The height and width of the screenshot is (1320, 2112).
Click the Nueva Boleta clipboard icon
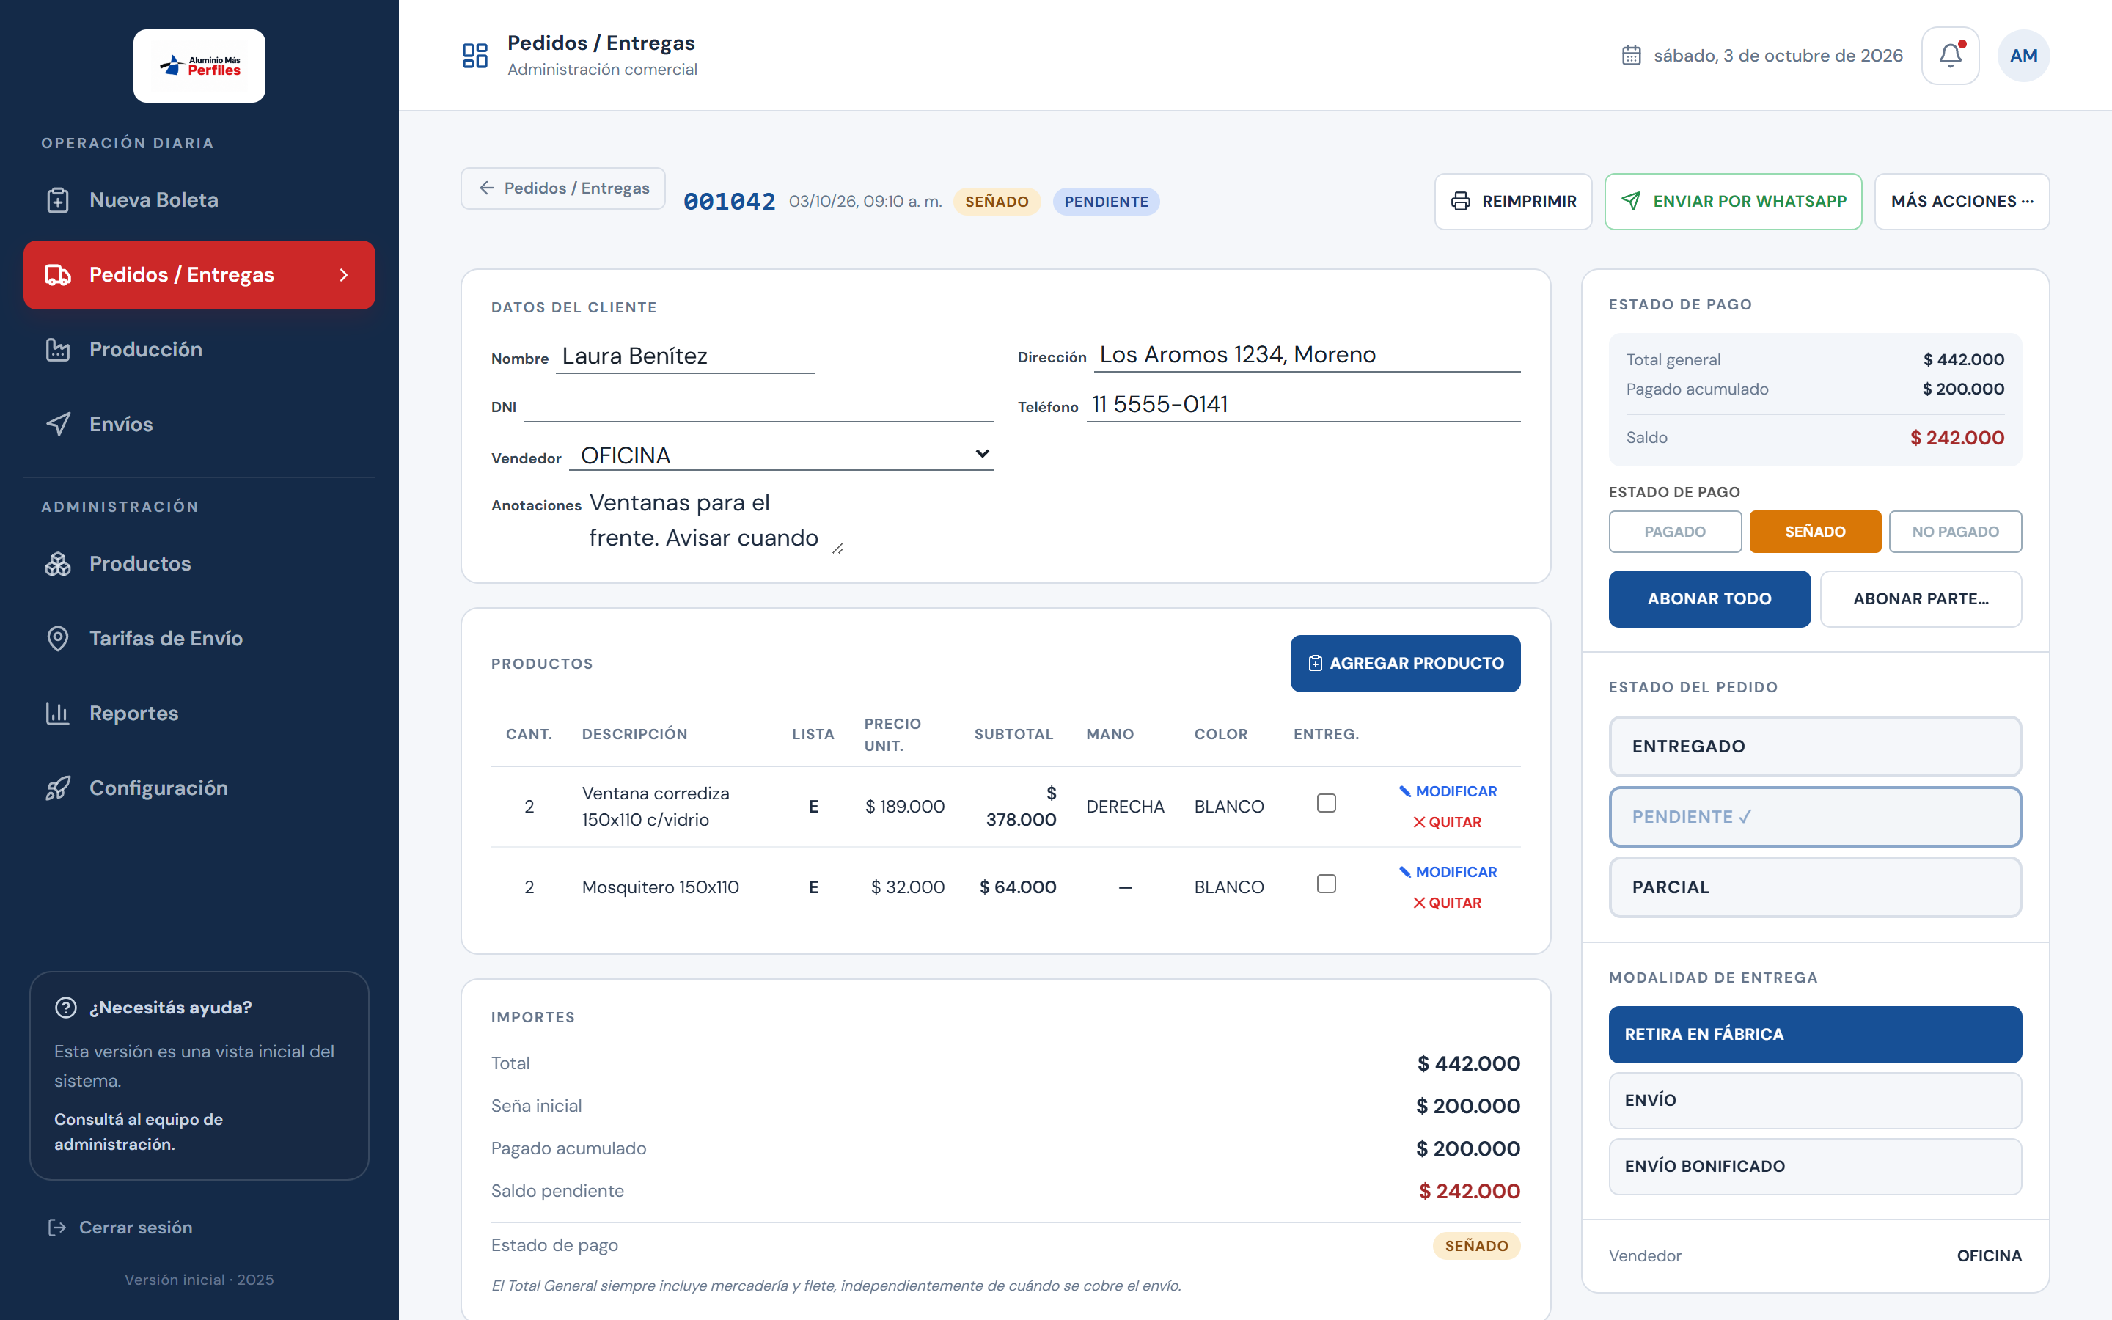58,200
